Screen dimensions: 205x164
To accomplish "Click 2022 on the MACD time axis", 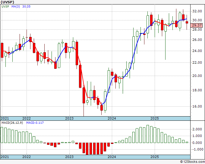I will 27,157.
